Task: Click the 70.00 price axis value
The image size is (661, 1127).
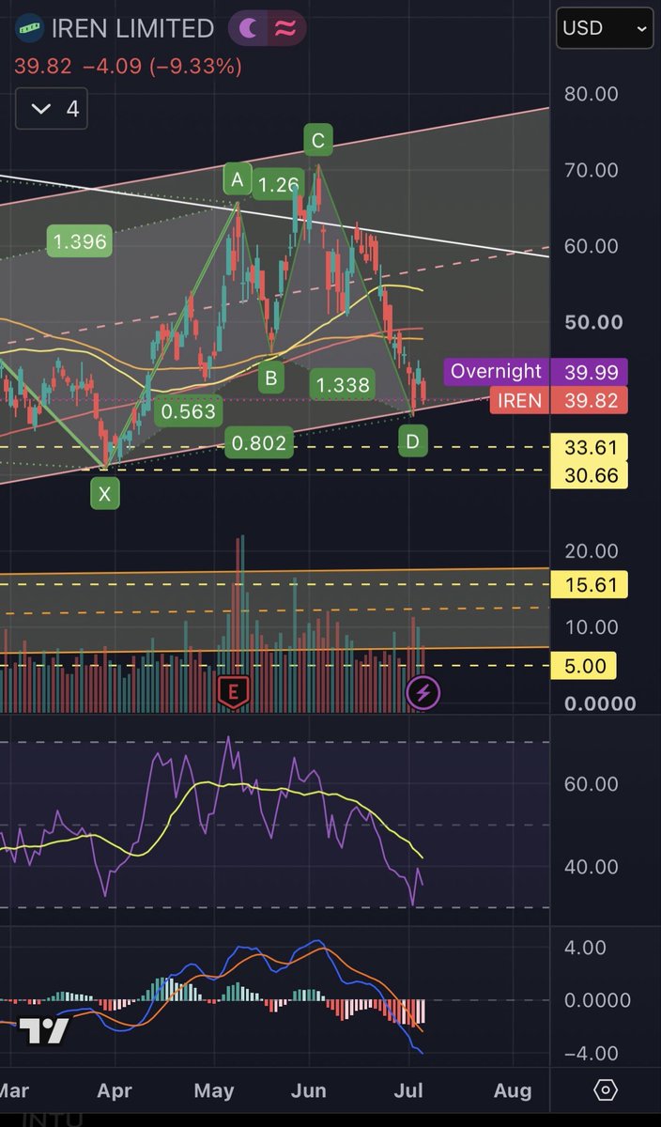Action: [x=592, y=170]
